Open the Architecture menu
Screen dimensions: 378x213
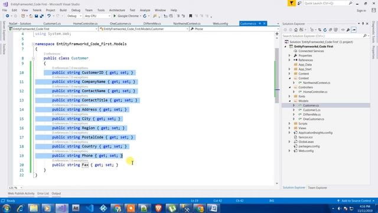pyautogui.click(x=117, y=10)
